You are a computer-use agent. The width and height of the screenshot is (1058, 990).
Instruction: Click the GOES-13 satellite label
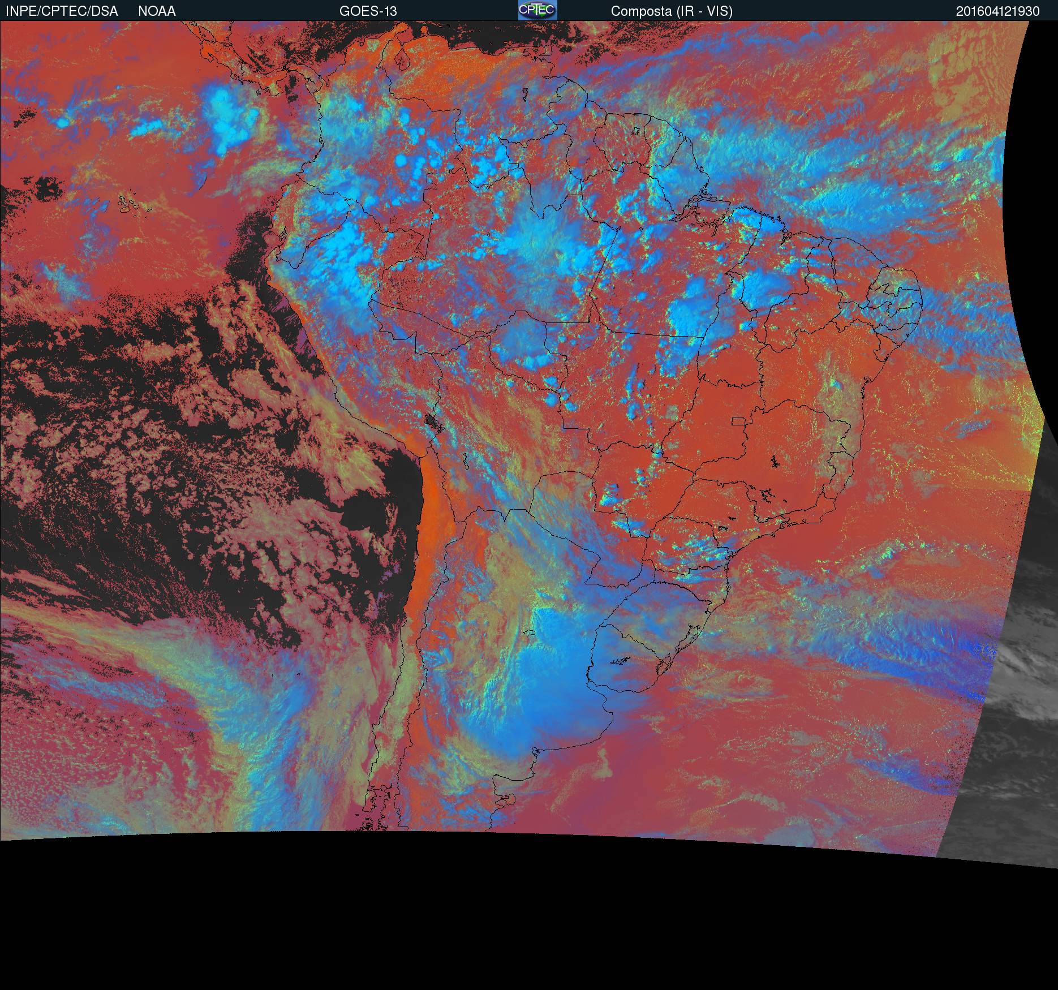tap(368, 11)
